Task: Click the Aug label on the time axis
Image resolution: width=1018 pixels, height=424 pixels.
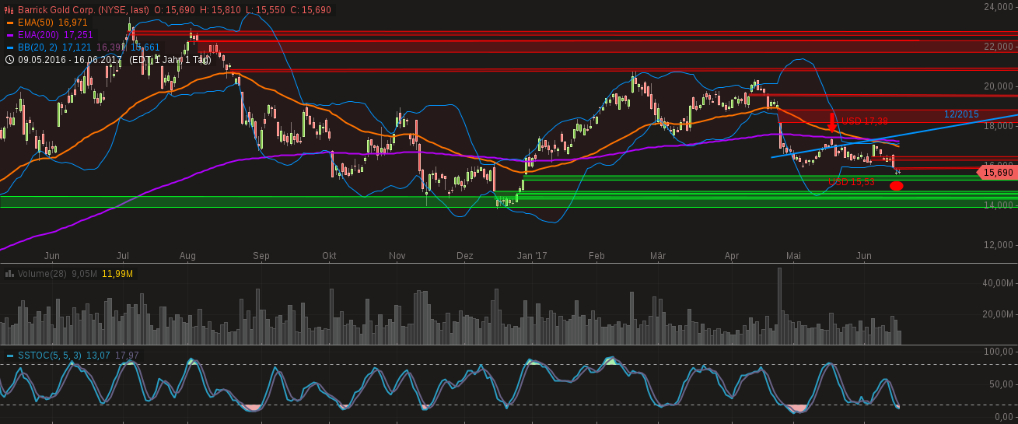Action: (x=187, y=255)
